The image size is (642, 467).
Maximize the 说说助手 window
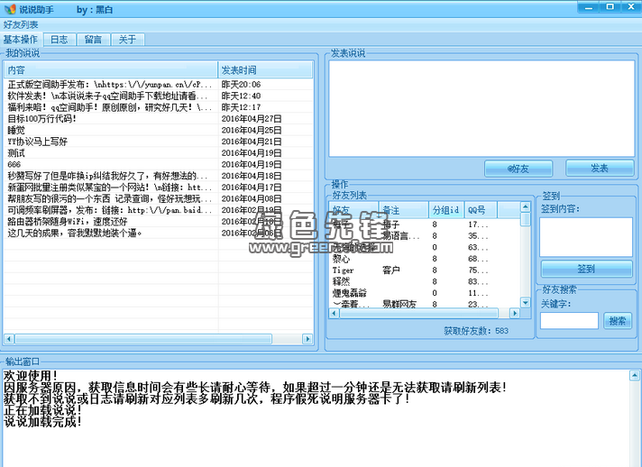[x=610, y=6]
